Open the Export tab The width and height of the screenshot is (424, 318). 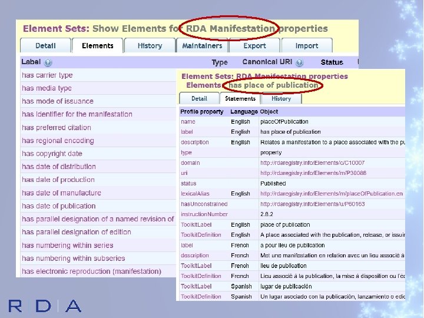pos(254,45)
